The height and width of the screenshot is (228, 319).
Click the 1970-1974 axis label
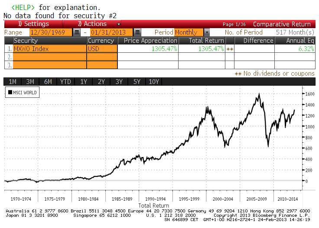click(21, 199)
